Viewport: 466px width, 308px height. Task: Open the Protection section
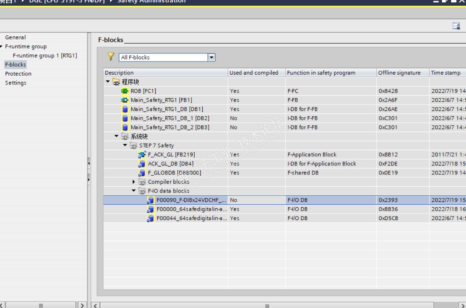tap(18, 74)
